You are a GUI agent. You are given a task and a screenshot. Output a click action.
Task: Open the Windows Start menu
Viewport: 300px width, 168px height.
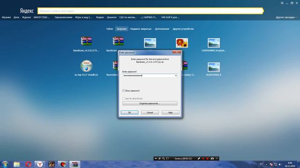[5, 164]
